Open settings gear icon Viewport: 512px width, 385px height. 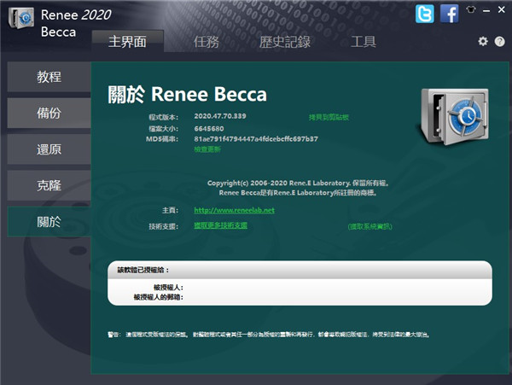(483, 42)
